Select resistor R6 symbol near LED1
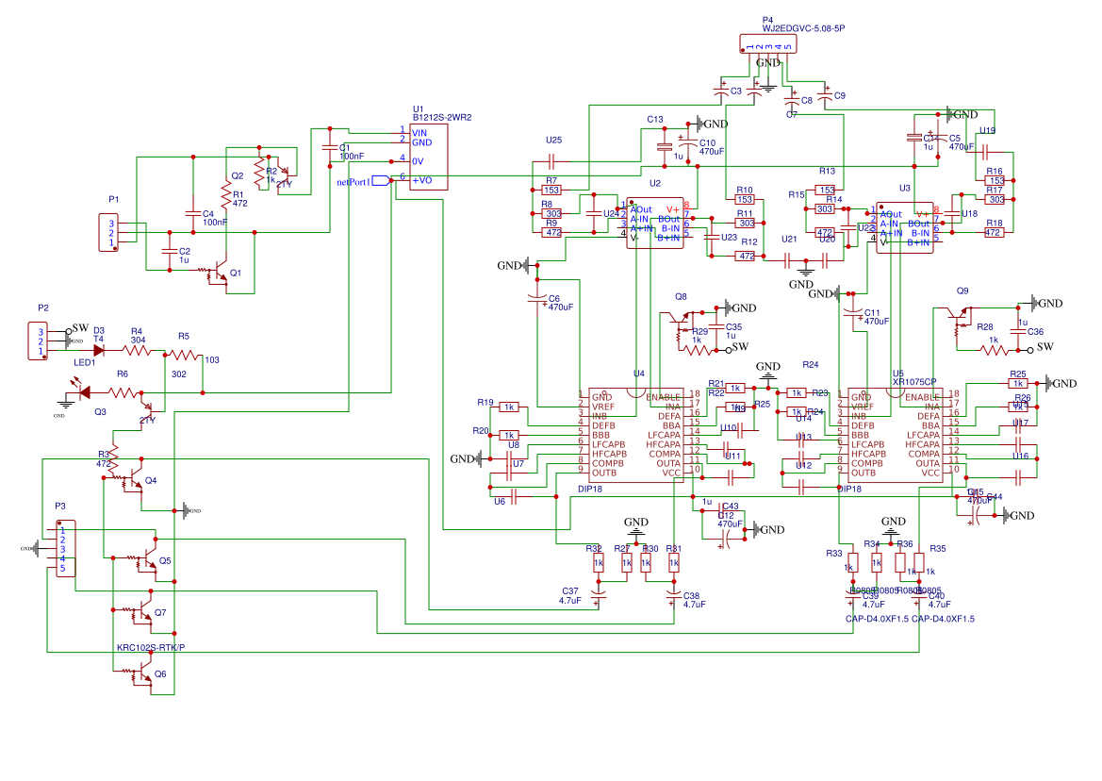The image size is (1102, 781). (123, 392)
